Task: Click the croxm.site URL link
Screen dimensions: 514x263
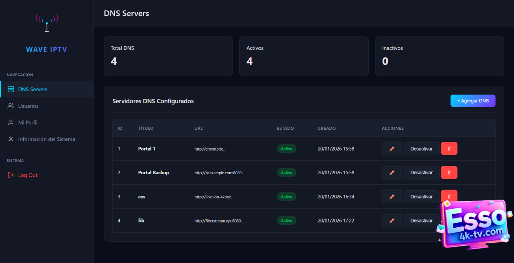Action: coord(210,149)
